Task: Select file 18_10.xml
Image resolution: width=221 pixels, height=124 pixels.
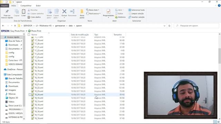Action: [39, 61]
